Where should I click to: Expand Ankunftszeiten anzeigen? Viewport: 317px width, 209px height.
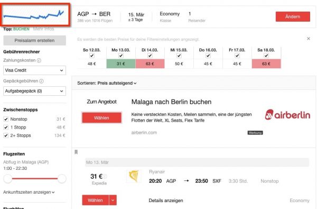tap(29, 192)
